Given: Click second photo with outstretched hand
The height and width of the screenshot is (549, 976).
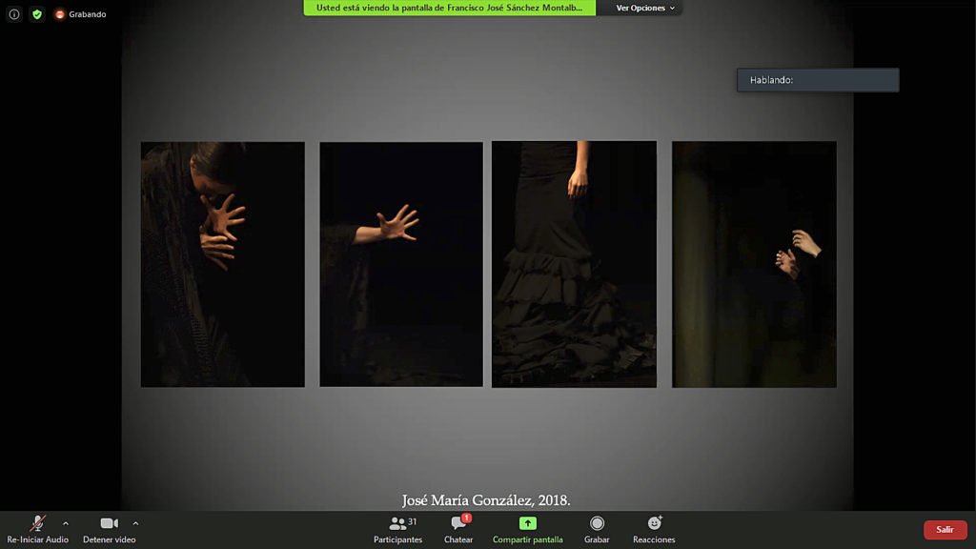Looking at the screenshot, I should [x=400, y=264].
